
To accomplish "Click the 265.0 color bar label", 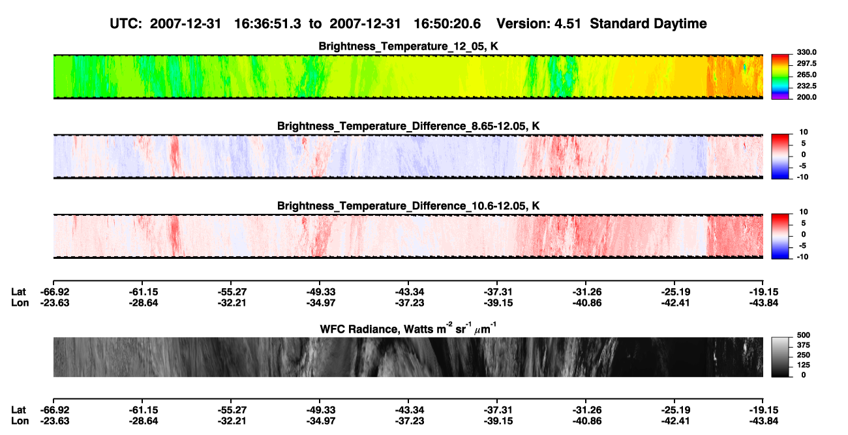I will coord(806,75).
